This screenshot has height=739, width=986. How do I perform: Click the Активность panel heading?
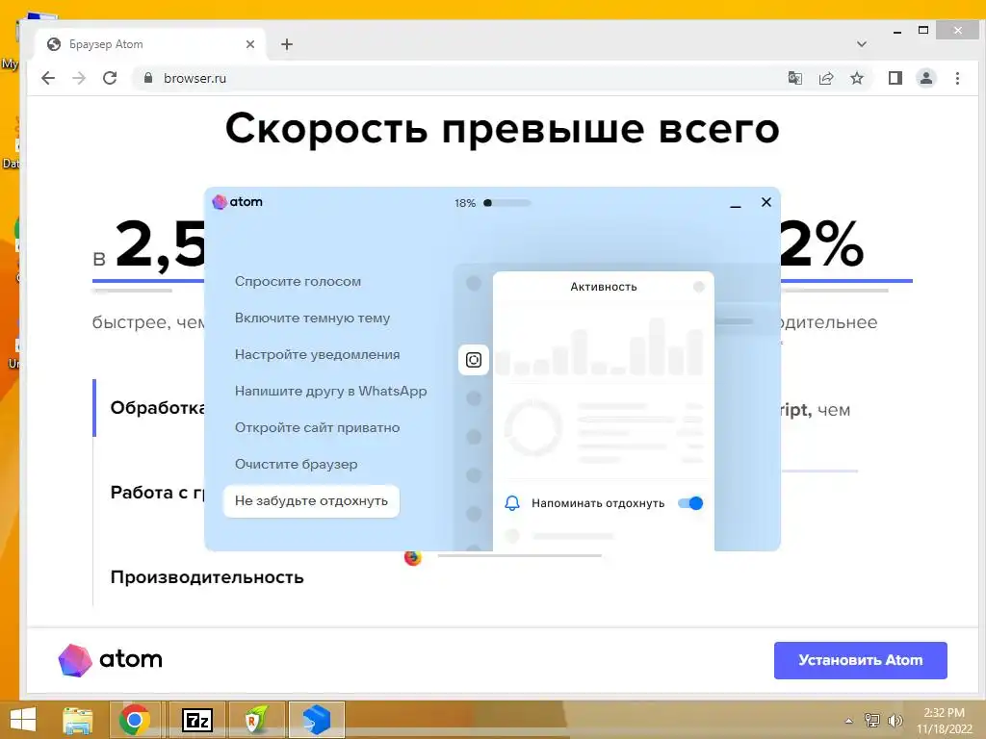pos(603,287)
